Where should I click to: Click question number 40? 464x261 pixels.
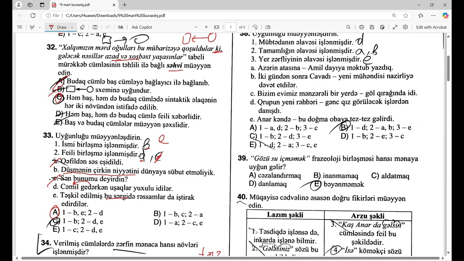point(242,197)
